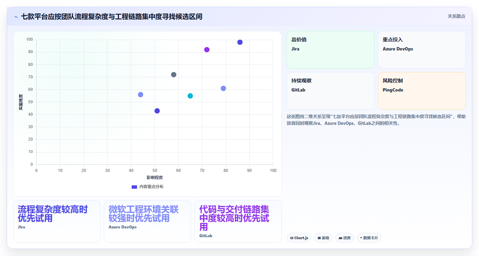Click the y-axis tick label 20
This screenshot has width=479, height=256.
point(31,139)
